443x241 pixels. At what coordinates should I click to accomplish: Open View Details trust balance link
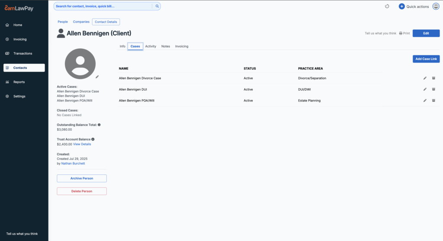click(x=82, y=144)
